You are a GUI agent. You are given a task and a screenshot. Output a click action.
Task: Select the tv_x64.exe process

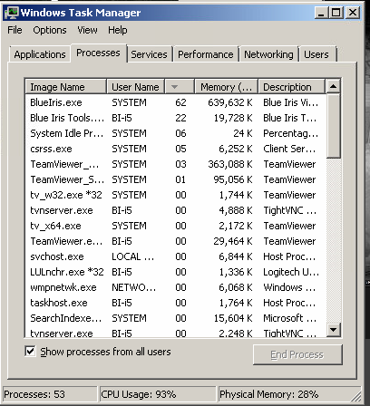(176, 226)
